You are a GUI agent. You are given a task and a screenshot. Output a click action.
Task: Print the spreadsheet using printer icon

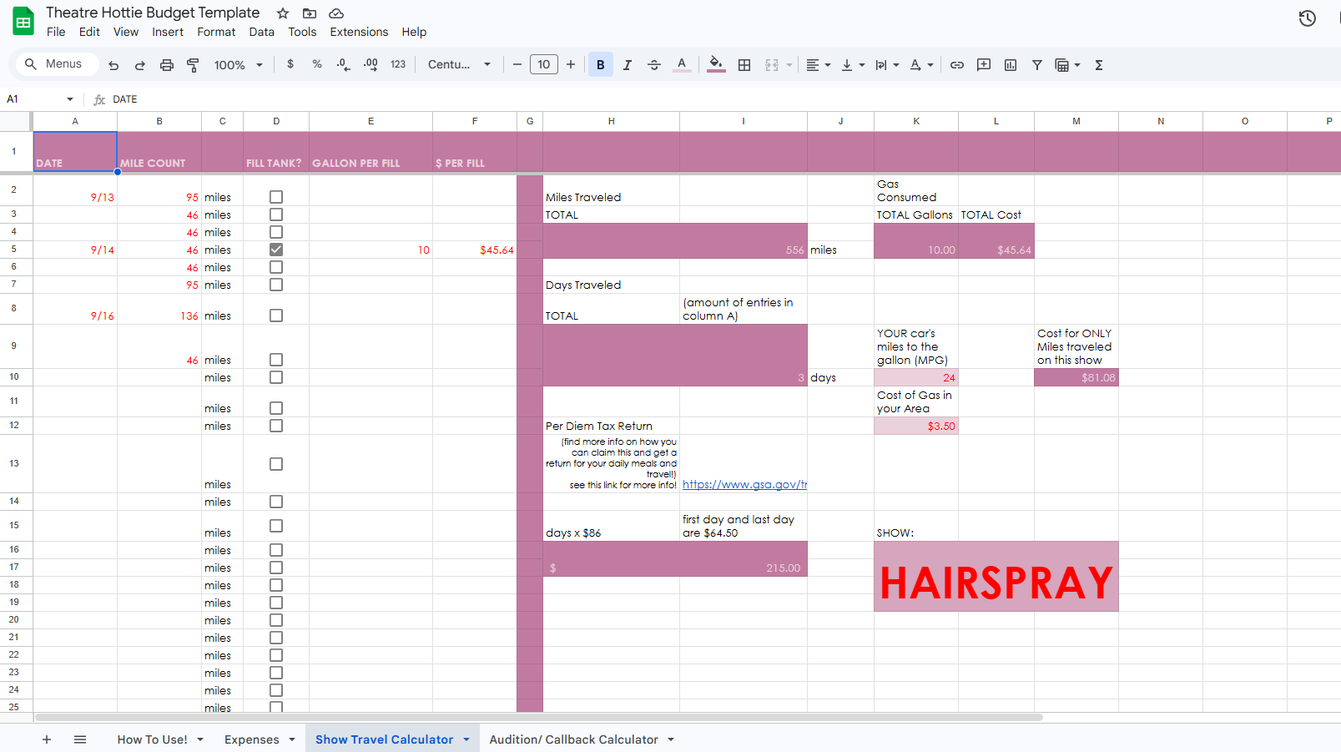point(167,65)
